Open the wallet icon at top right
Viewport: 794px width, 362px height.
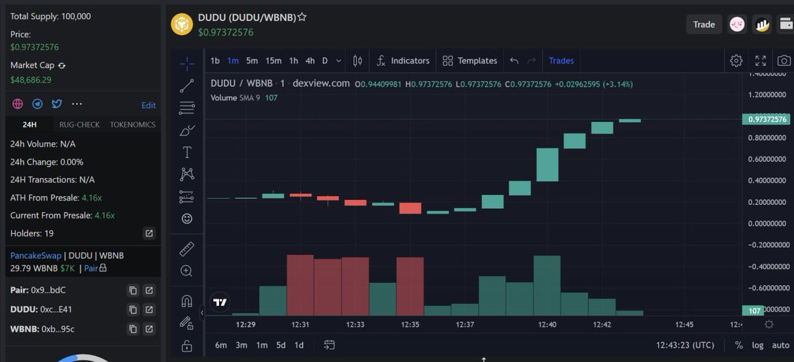coord(787,24)
